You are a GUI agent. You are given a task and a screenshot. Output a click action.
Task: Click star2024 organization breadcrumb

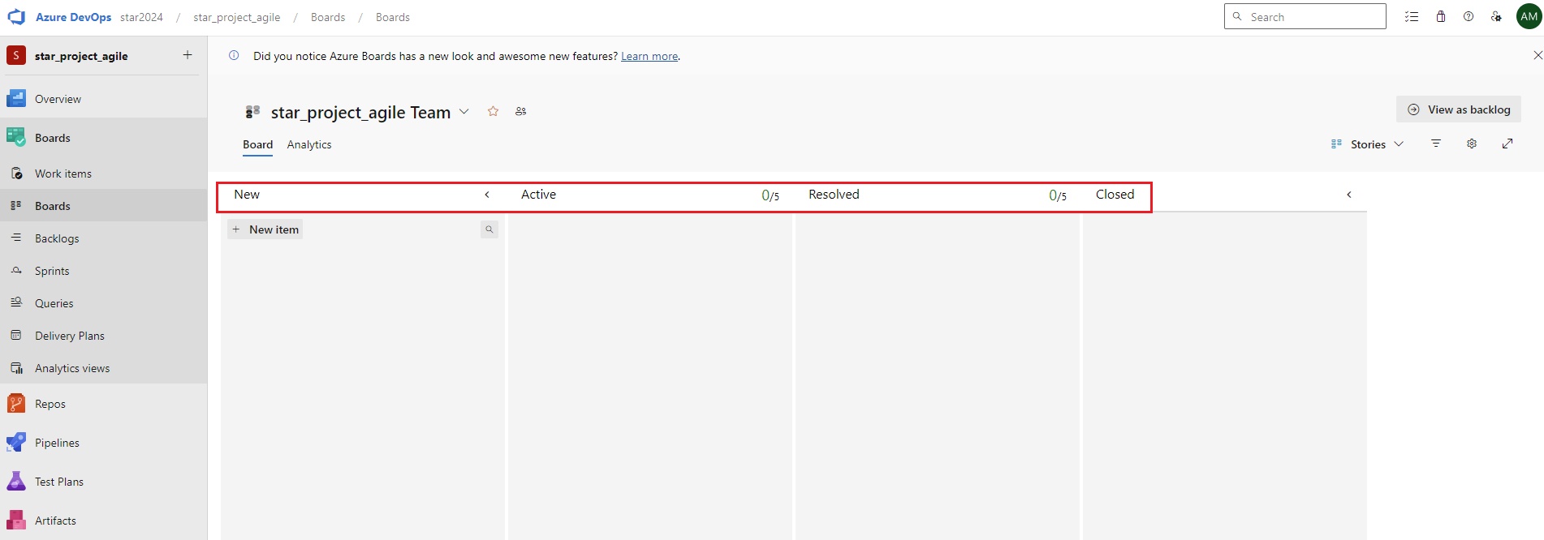click(x=141, y=17)
